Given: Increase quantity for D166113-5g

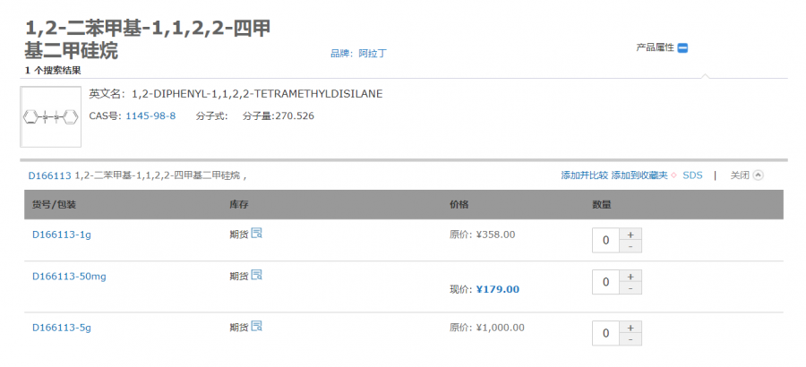Looking at the screenshot, I should pyautogui.click(x=630, y=327).
